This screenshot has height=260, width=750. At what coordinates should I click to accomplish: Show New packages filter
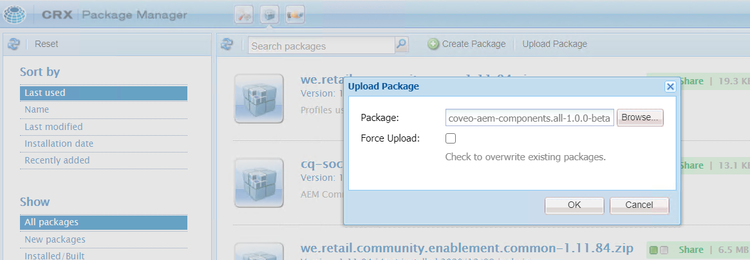103,239
